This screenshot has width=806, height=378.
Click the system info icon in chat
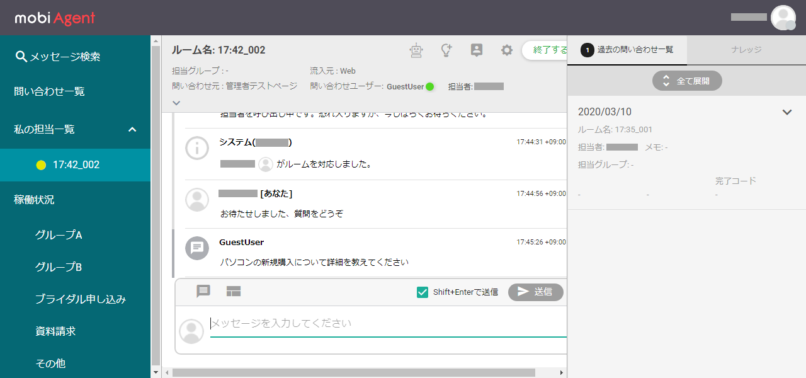click(x=197, y=148)
